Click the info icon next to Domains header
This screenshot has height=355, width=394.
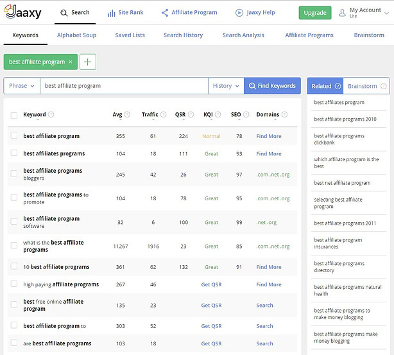click(285, 115)
